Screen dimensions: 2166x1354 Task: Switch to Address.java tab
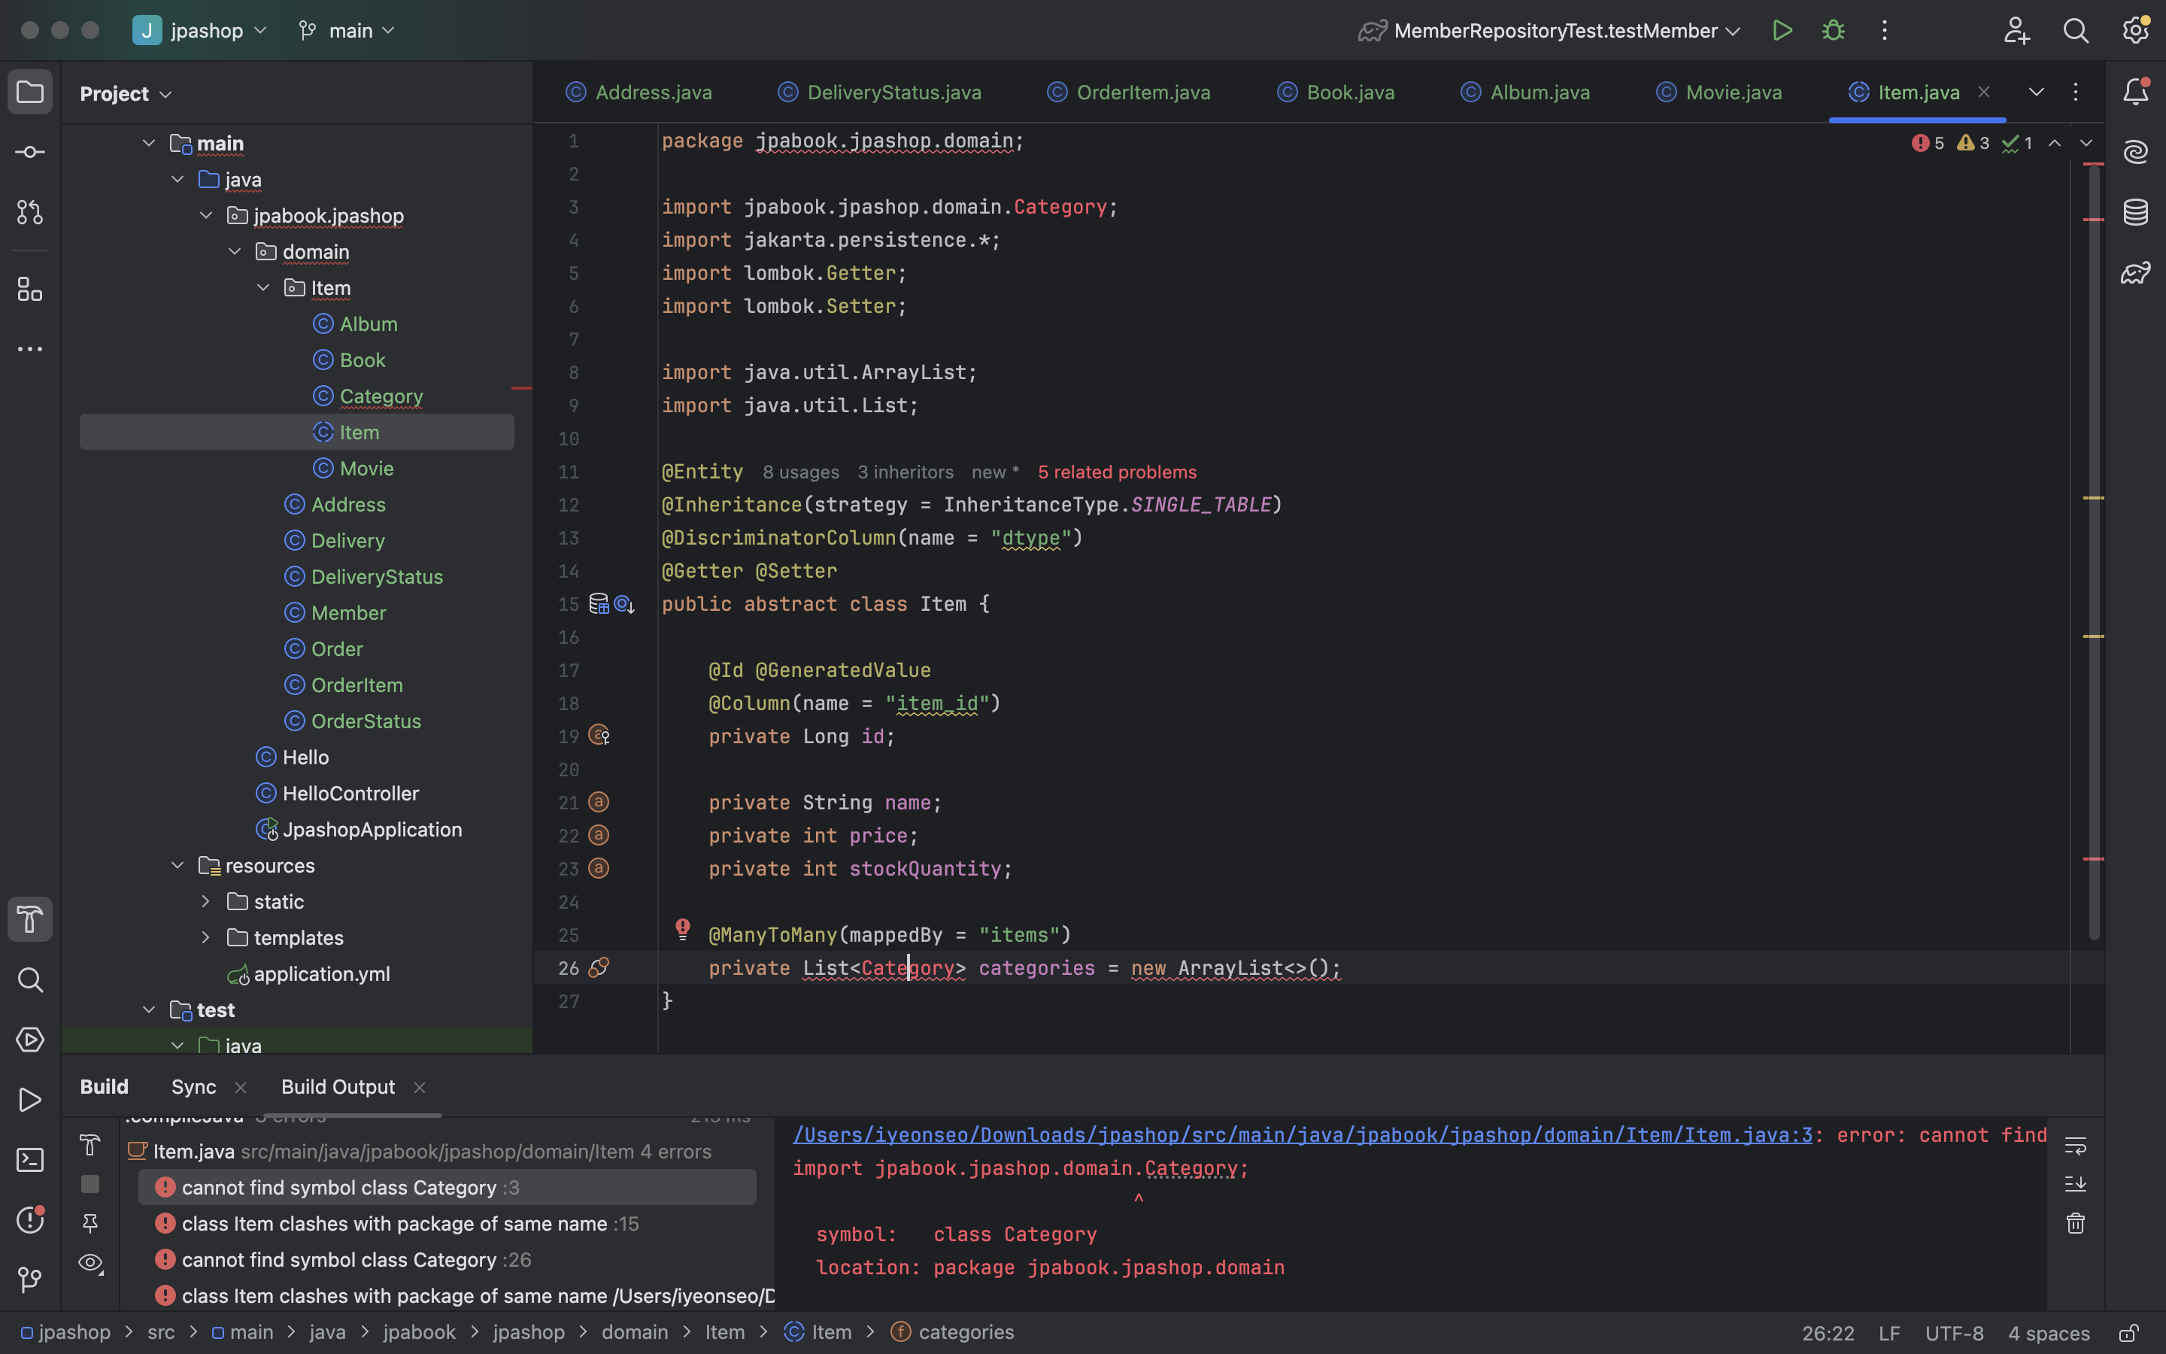pos(639,93)
